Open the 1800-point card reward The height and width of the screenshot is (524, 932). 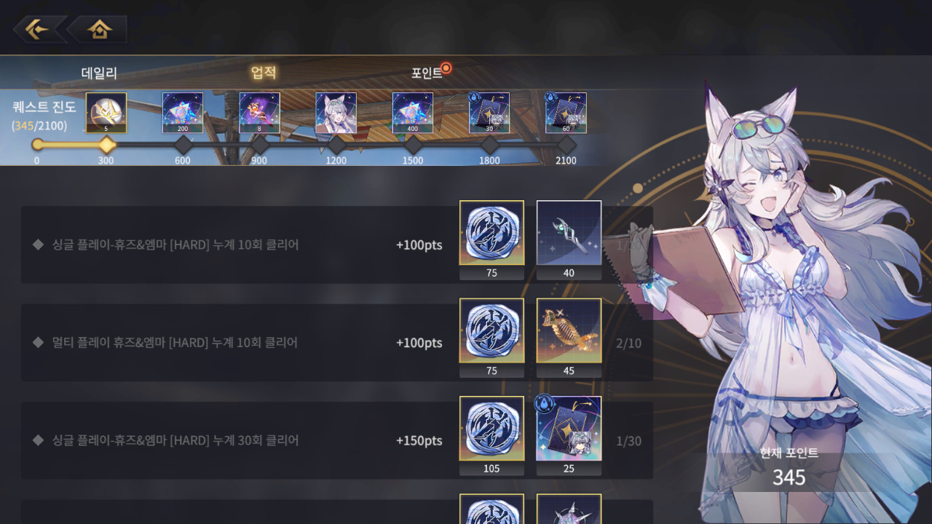point(489,113)
